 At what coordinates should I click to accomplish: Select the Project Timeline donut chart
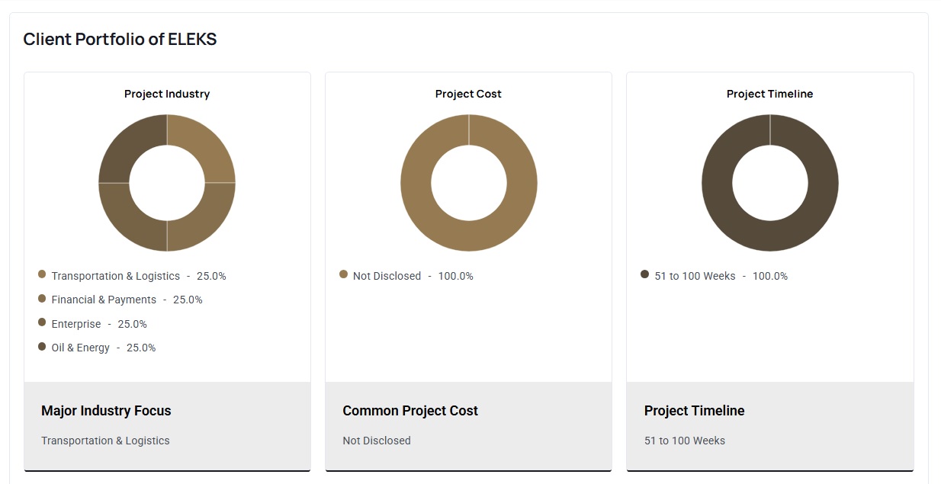coord(770,183)
